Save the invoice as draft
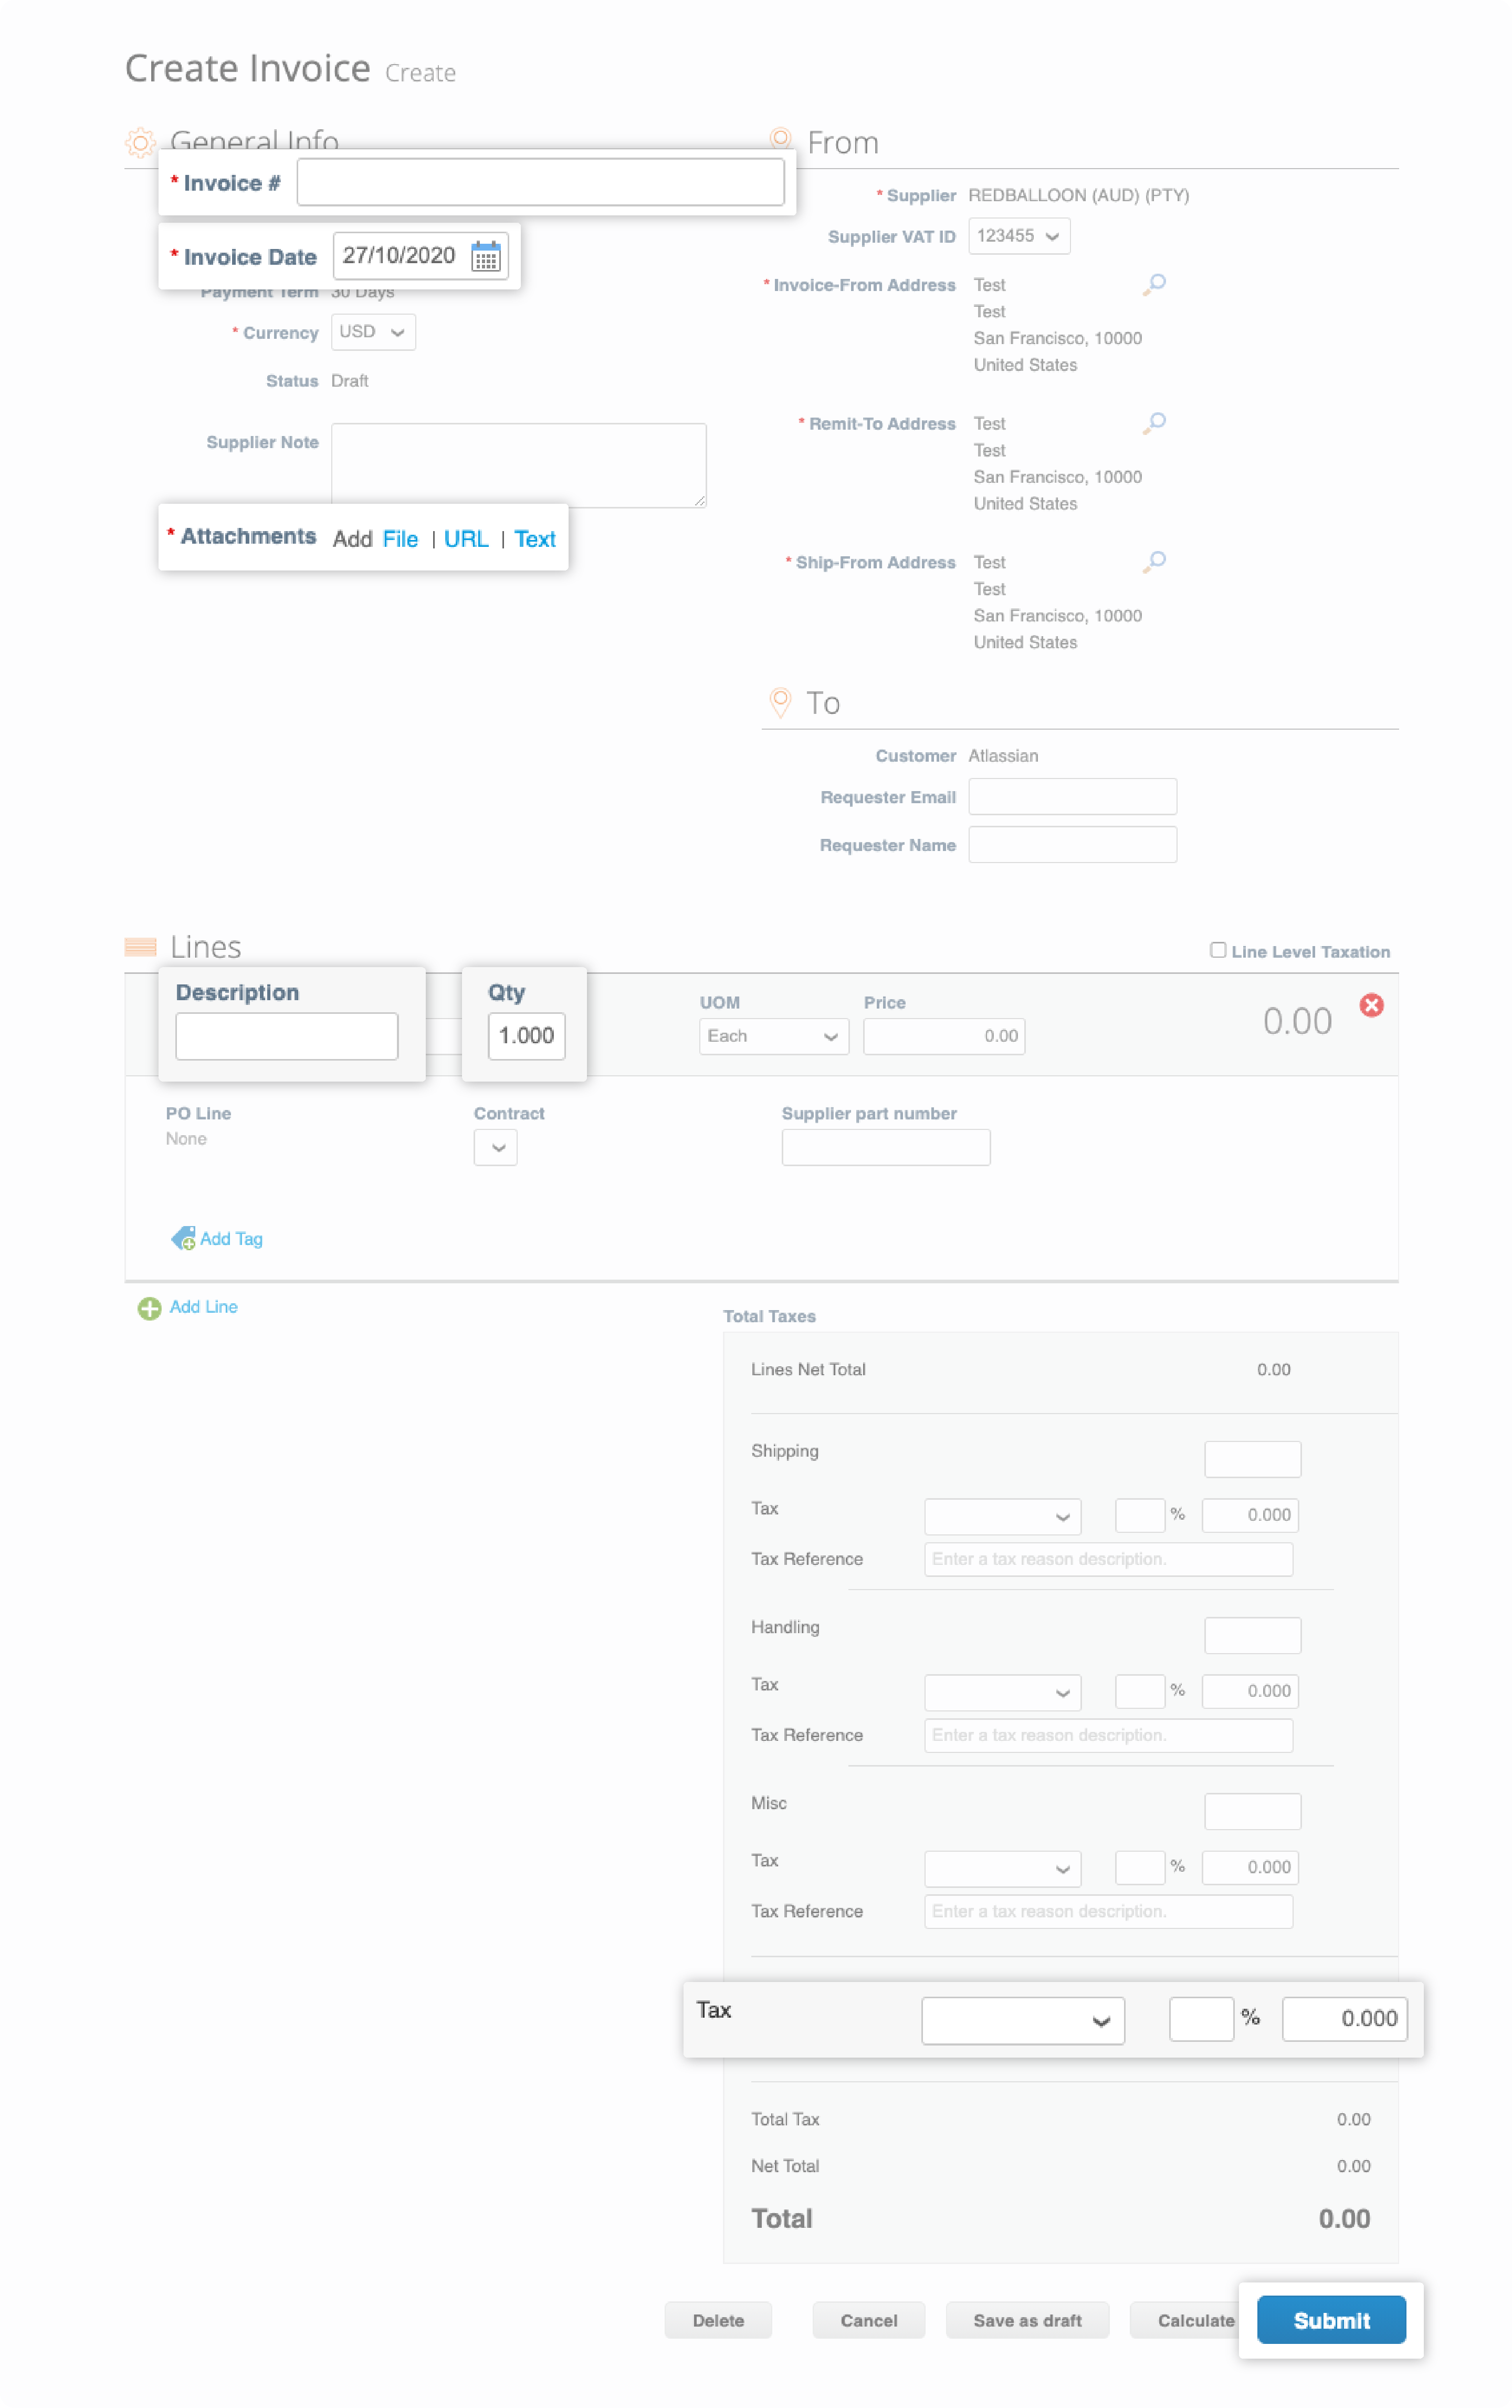The height and width of the screenshot is (2408, 1512). 1027,2320
